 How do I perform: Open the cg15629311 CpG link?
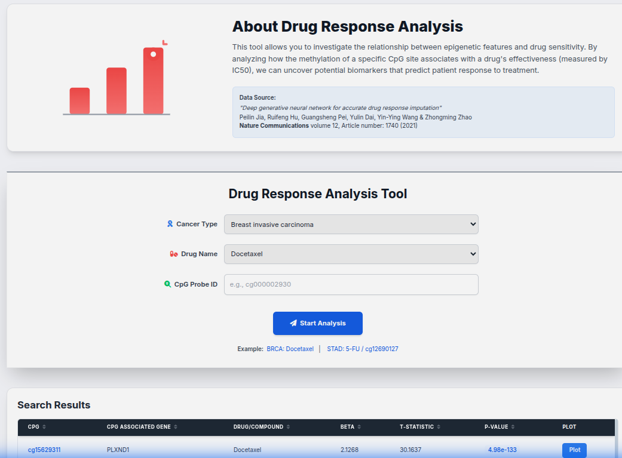point(44,450)
